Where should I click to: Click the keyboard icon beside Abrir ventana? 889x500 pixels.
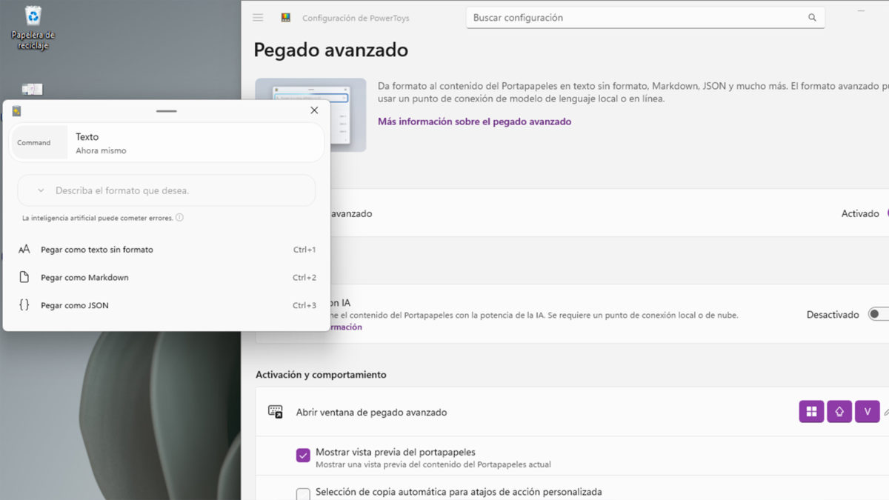coord(275,412)
